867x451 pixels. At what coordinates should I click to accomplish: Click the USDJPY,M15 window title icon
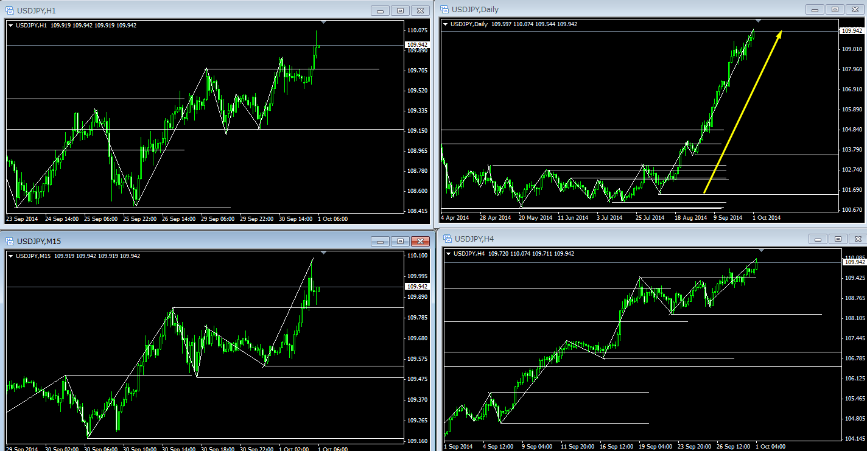pyautogui.click(x=9, y=241)
